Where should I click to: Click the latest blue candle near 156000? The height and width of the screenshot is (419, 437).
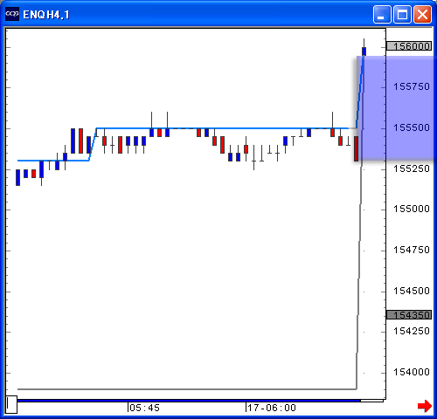pyautogui.click(x=364, y=52)
